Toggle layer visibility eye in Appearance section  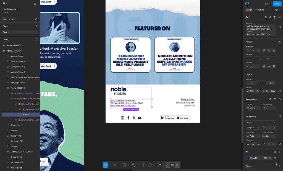(270, 99)
